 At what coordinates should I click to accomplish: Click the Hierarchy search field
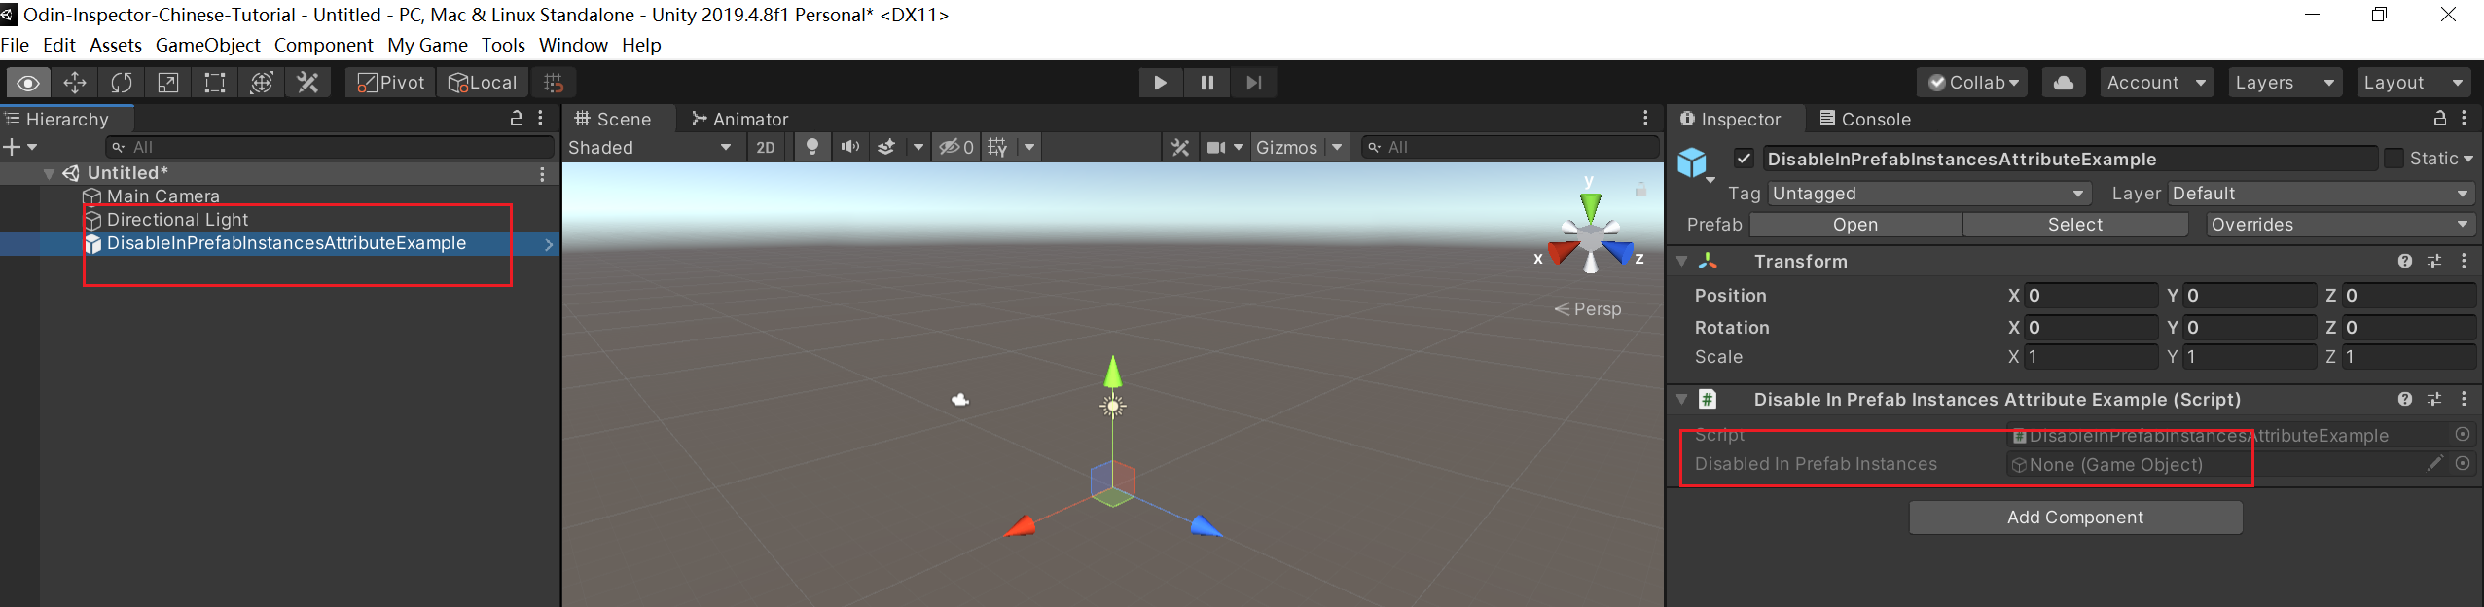coord(330,147)
